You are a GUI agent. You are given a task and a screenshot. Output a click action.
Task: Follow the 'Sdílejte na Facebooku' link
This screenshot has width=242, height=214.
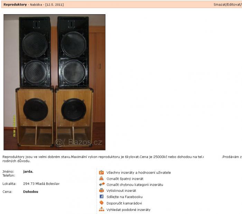[x=124, y=197]
